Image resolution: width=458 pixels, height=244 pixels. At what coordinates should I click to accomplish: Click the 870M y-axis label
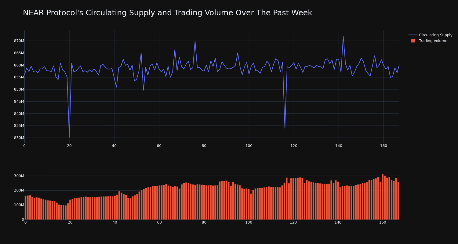tap(19, 41)
